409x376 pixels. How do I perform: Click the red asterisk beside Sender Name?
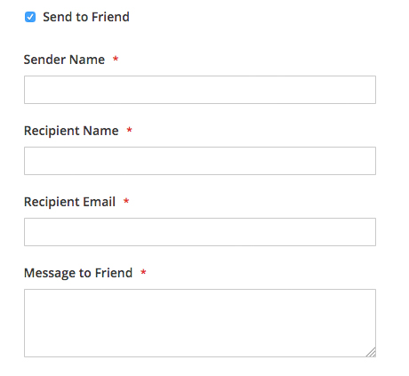point(116,59)
